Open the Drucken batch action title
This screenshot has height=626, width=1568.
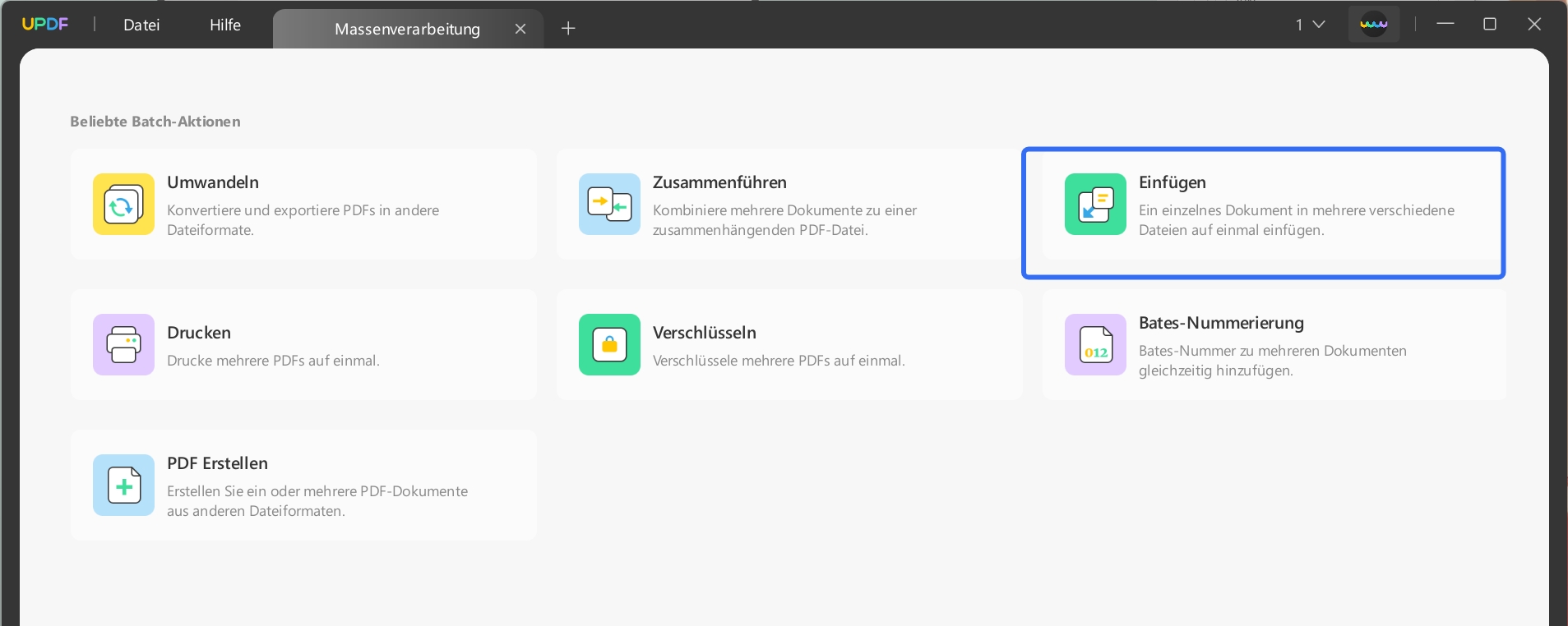pos(199,333)
